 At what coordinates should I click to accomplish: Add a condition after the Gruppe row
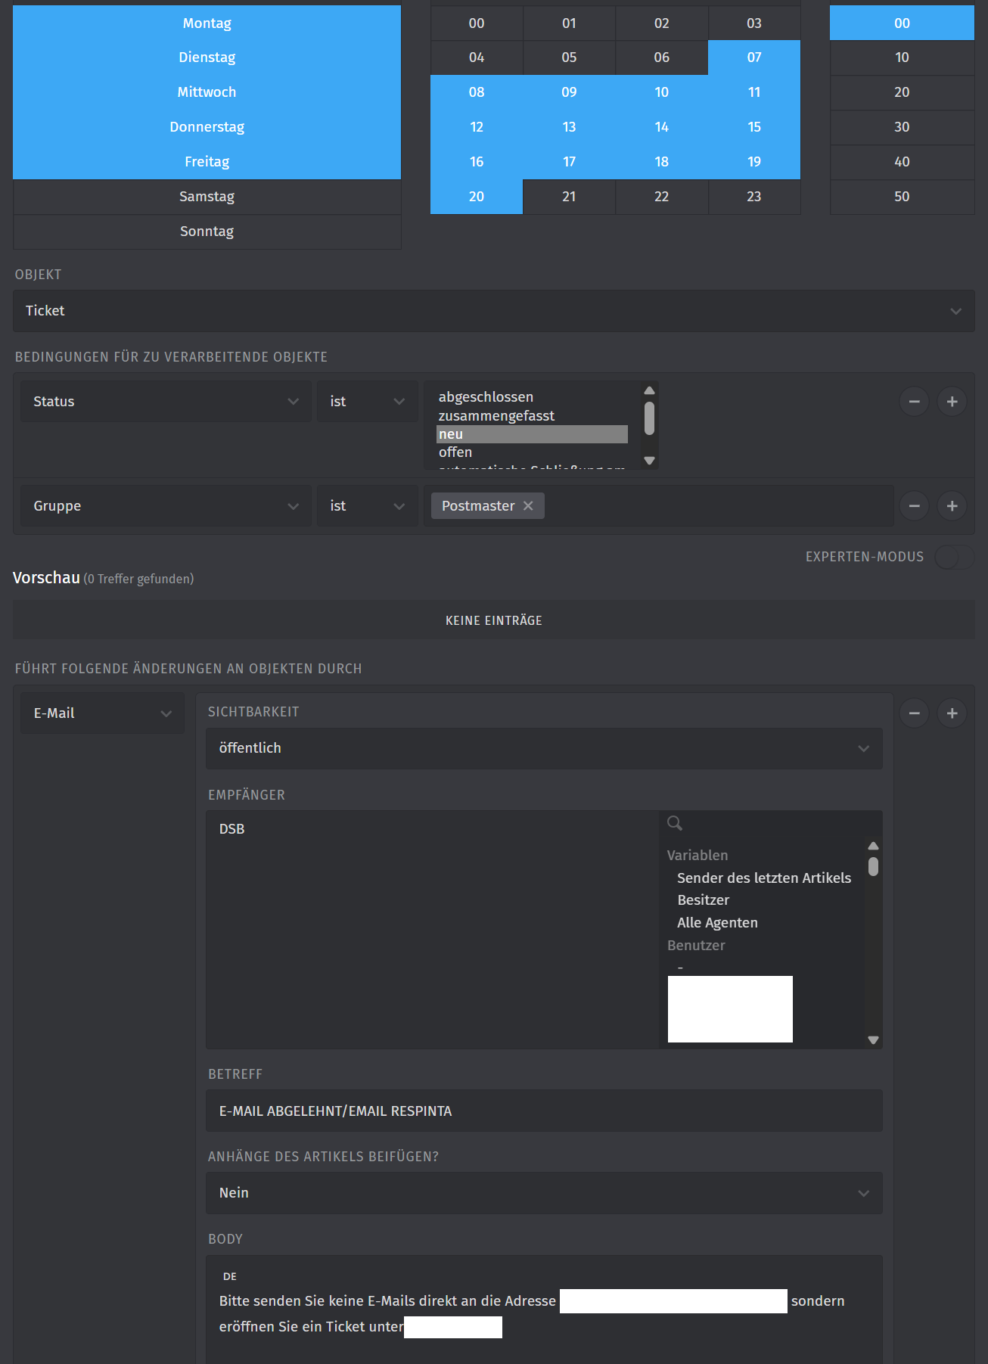coord(952,506)
